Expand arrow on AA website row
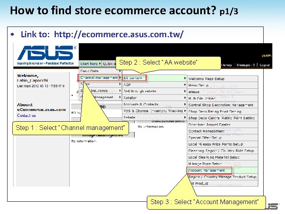This screenshot has height=214, width=285. coord(185,78)
